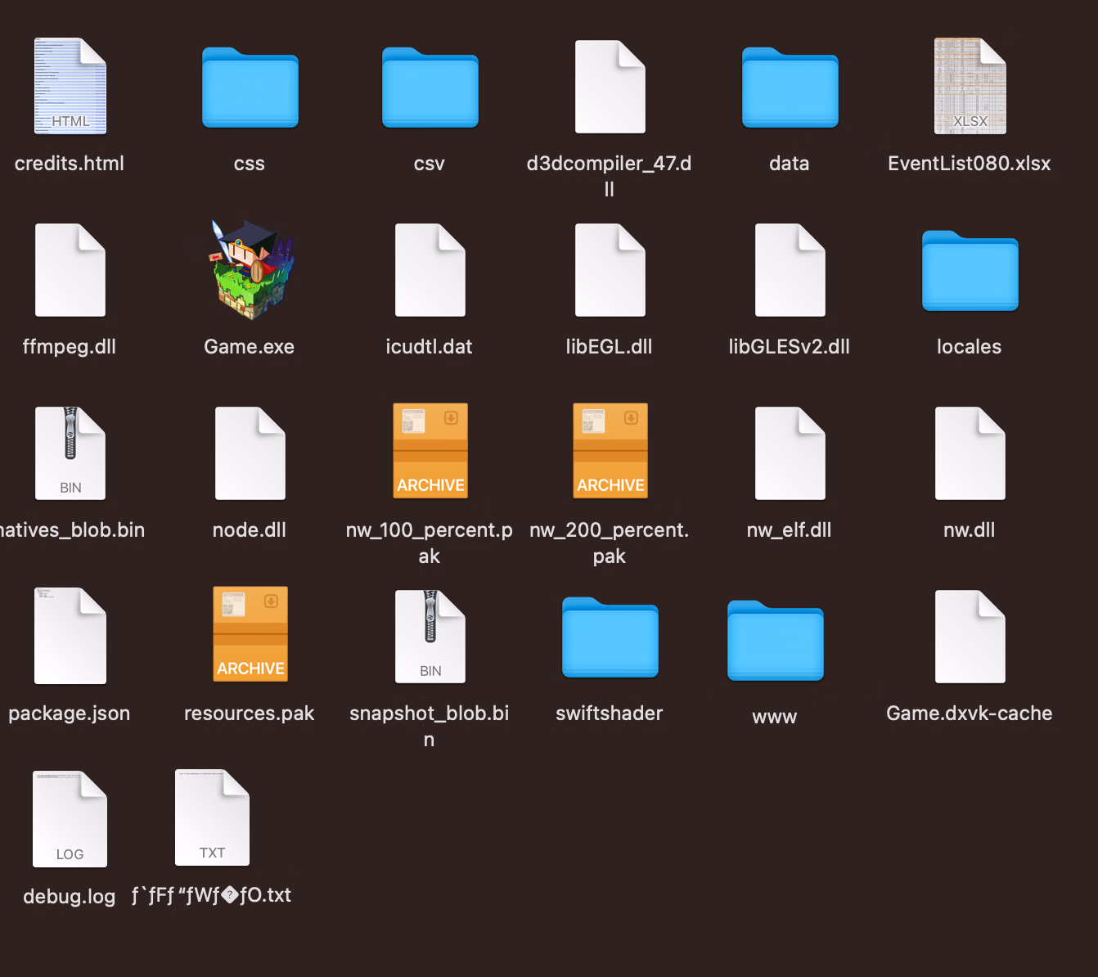Click the package.json file
This screenshot has height=977, width=1098.
(x=70, y=636)
